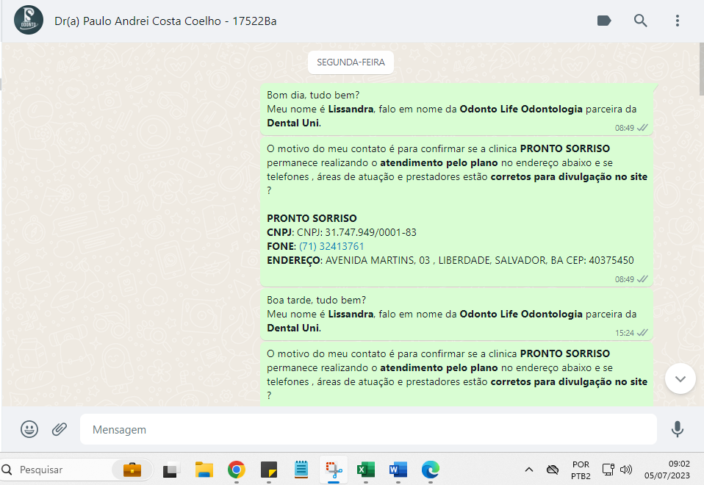Open the three-dot chat menu
Screen dimensions: 704x485
[x=678, y=21]
